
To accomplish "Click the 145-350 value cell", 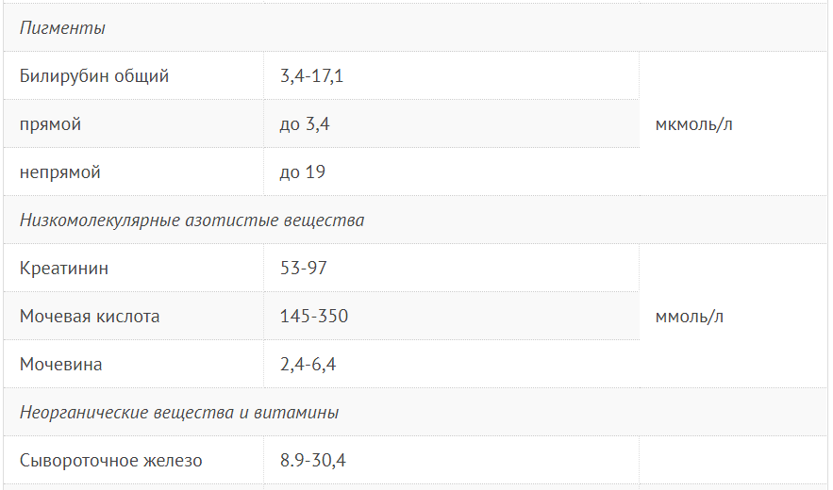I will tap(314, 317).
